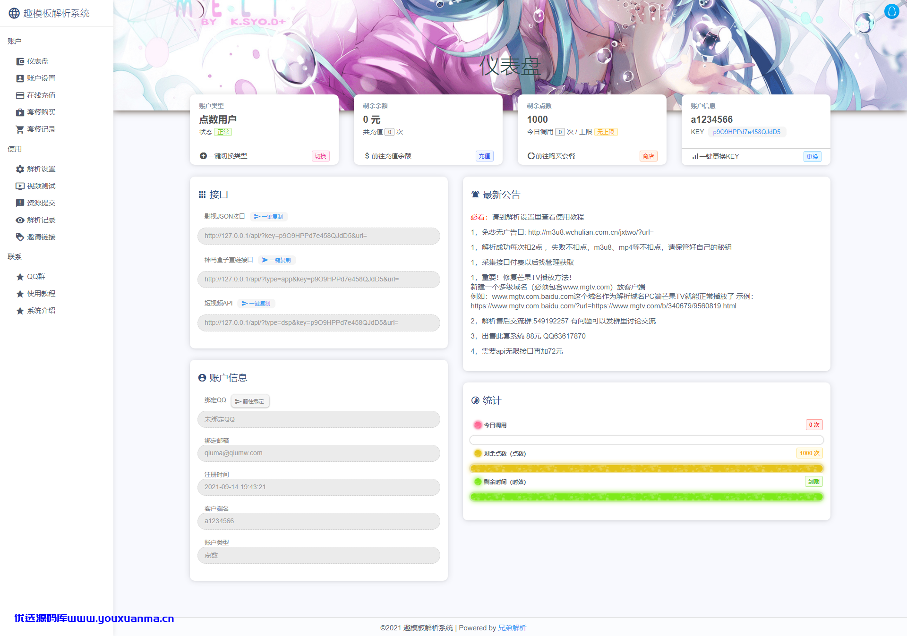Click the grid icon next to 接口 heading

click(x=202, y=195)
